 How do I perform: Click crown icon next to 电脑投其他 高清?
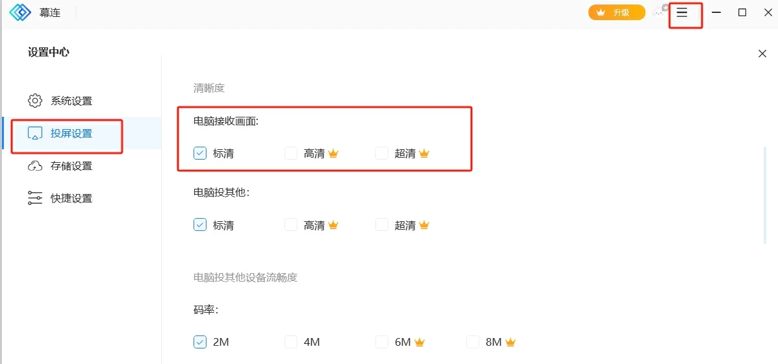click(333, 224)
